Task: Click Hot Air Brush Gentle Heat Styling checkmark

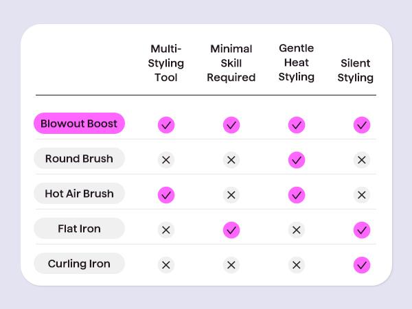Action: [297, 195]
